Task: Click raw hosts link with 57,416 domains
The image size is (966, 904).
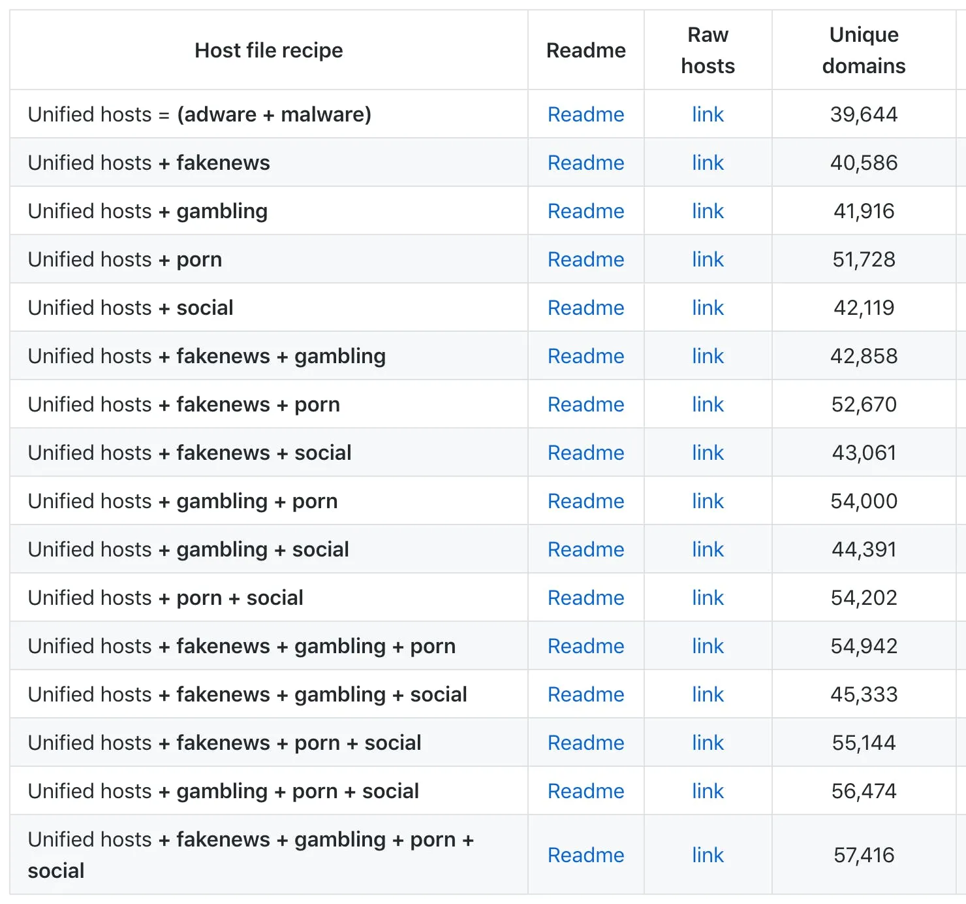Action: pos(708,855)
